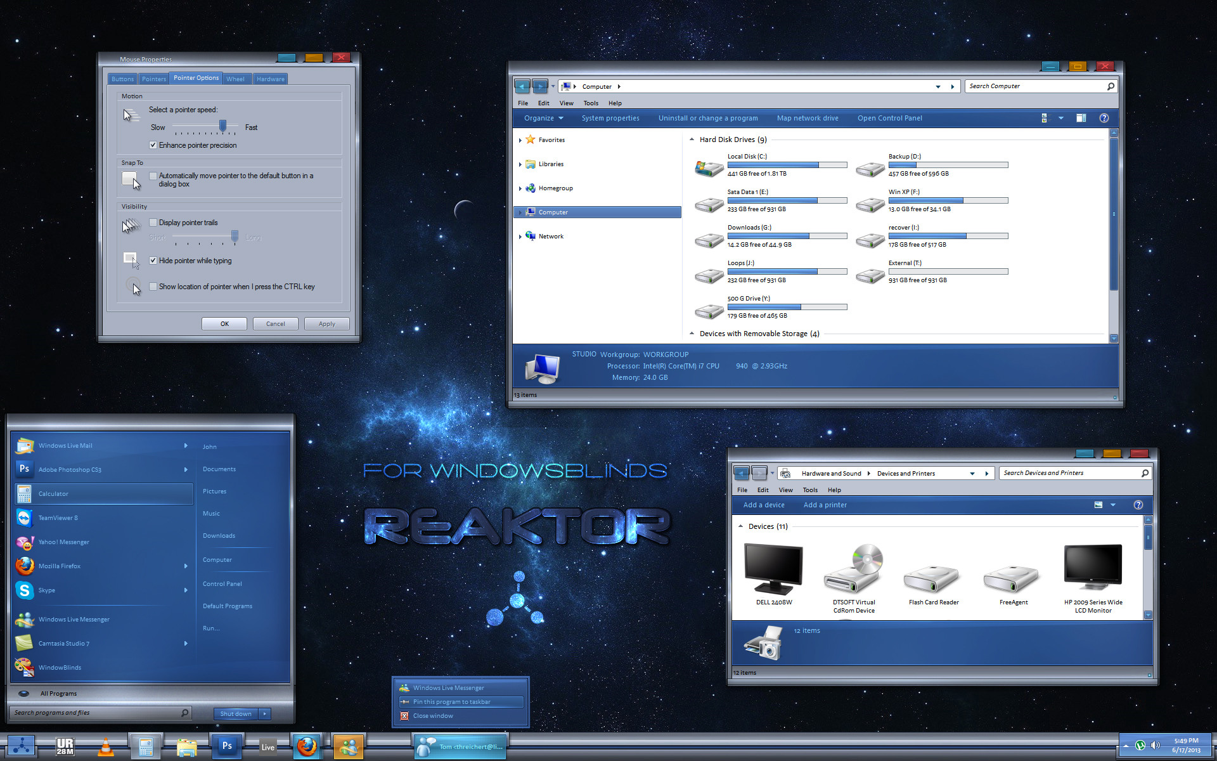The width and height of the screenshot is (1217, 761).
Task: Open Skype from the start menu
Action: pos(103,590)
